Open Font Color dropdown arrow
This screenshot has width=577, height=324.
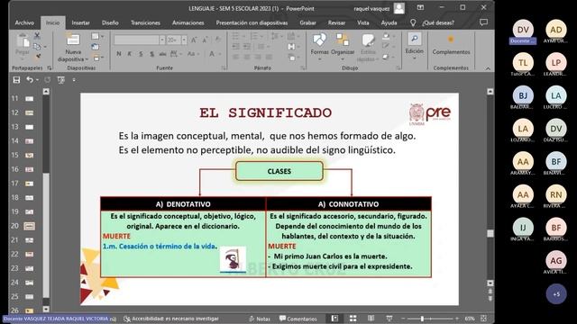click(220, 54)
